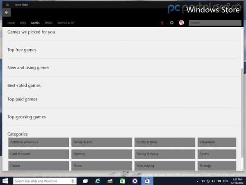Select the Music game category tile

pyautogui.click(x=102, y=166)
